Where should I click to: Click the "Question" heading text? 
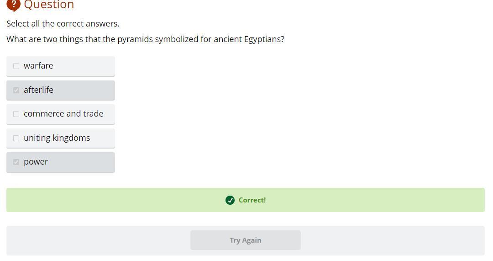tap(49, 5)
